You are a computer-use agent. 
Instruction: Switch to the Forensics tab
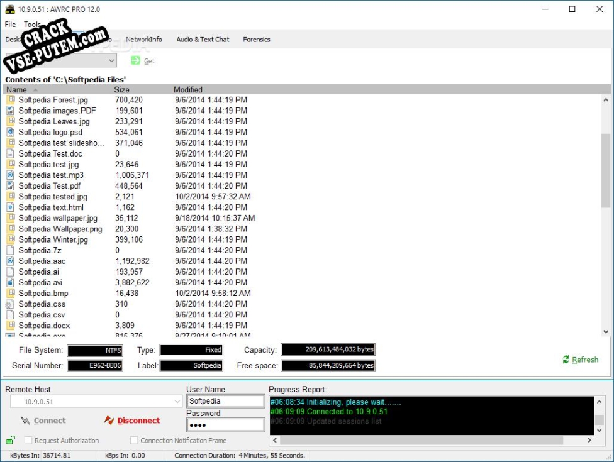pyautogui.click(x=257, y=39)
